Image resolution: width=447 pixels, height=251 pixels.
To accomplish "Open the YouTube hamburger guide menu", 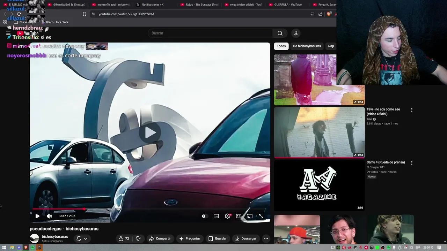I will [x=8, y=33].
